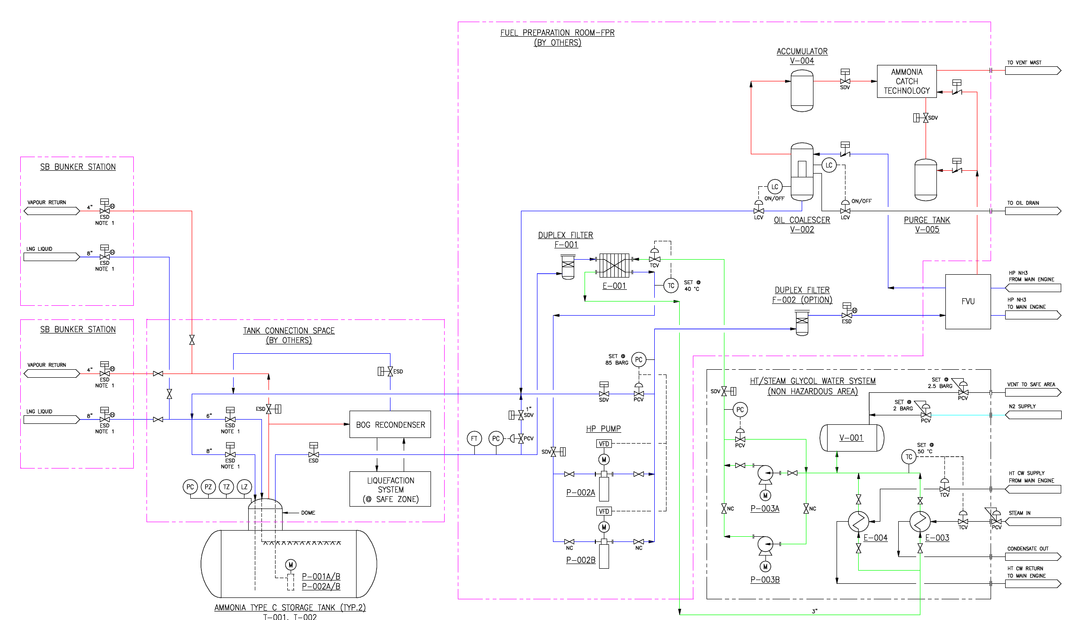This screenshot has width=1073, height=620.
Task: Select the LZ instrument bubble near dome
Action: [244, 487]
